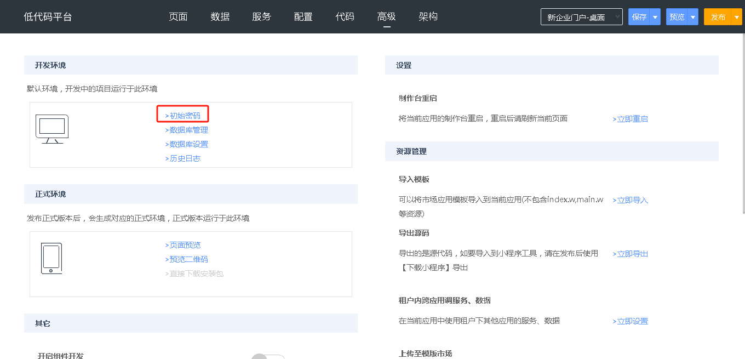
Task: Click 立即导出 to export source code
Action: 631,254
